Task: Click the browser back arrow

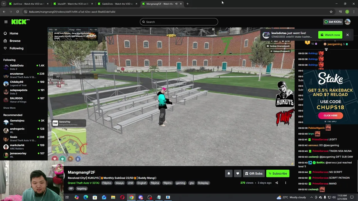Action: (x=4, y=12)
